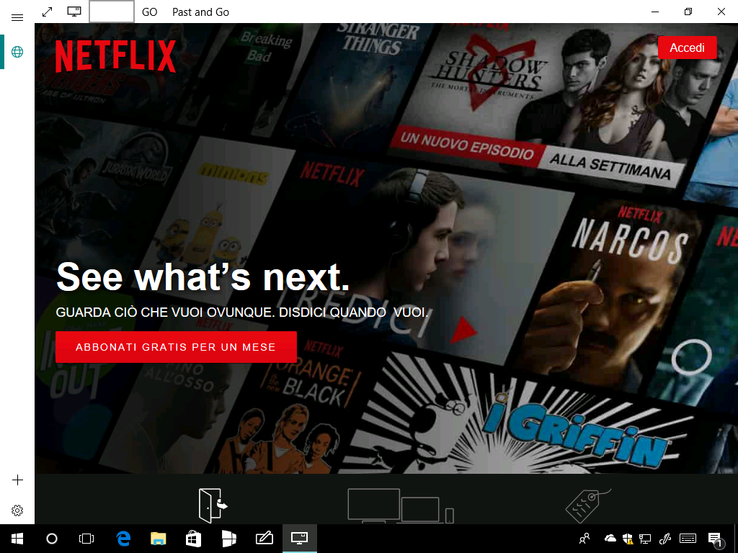Click the plus icon in the sidebar

click(x=17, y=480)
